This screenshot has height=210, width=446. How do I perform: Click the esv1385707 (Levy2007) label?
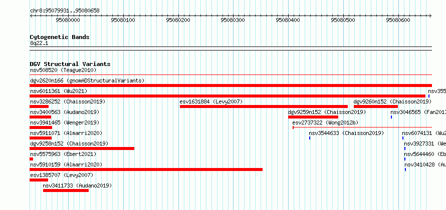[62, 175]
